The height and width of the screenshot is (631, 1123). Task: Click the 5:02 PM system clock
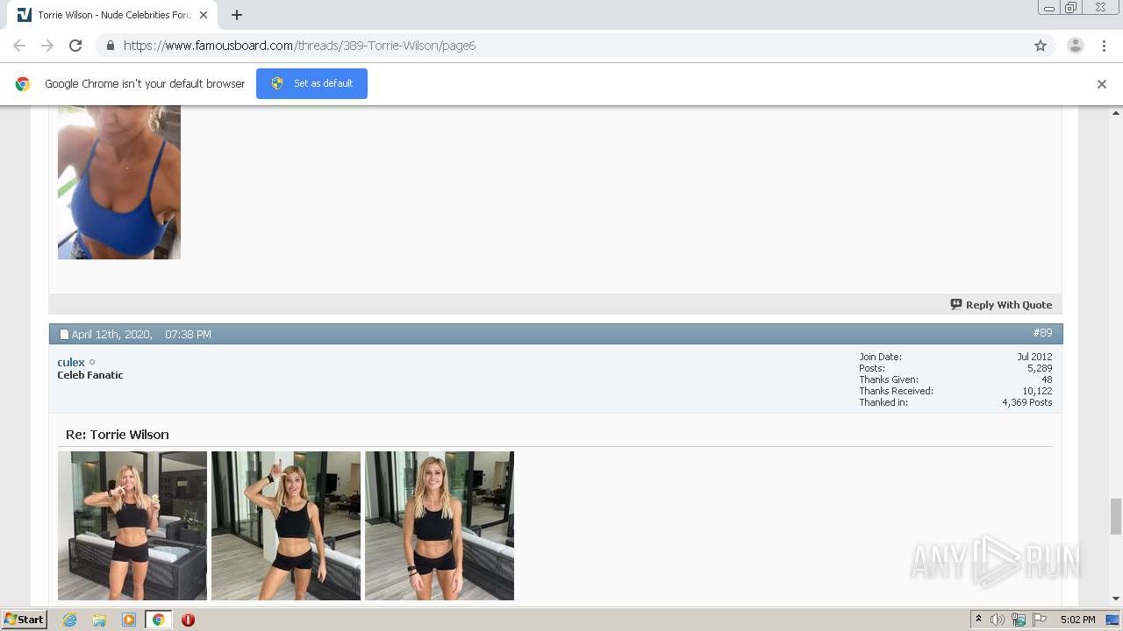coord(1077,620)
